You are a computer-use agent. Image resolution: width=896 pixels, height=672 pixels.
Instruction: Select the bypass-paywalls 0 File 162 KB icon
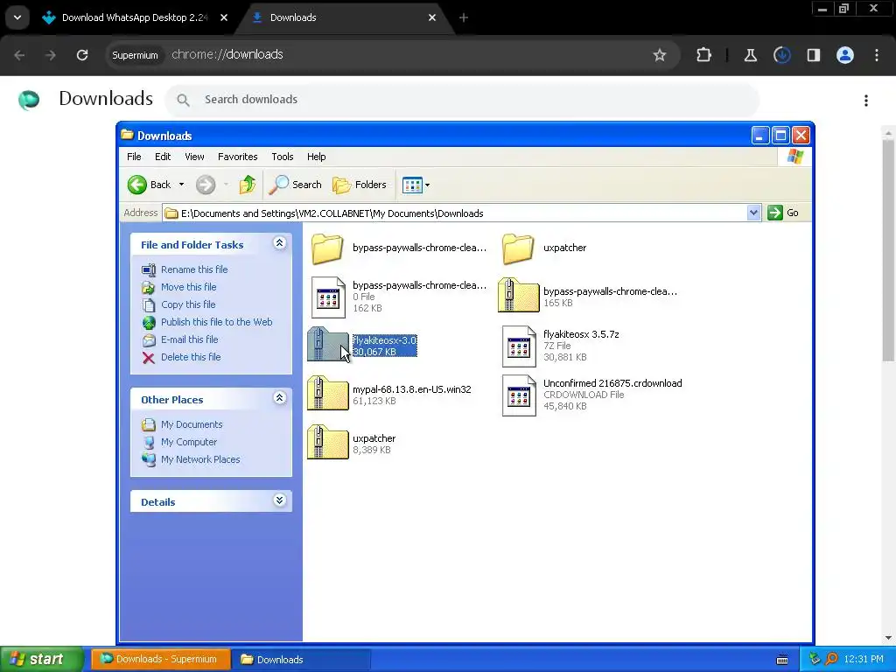328,297
